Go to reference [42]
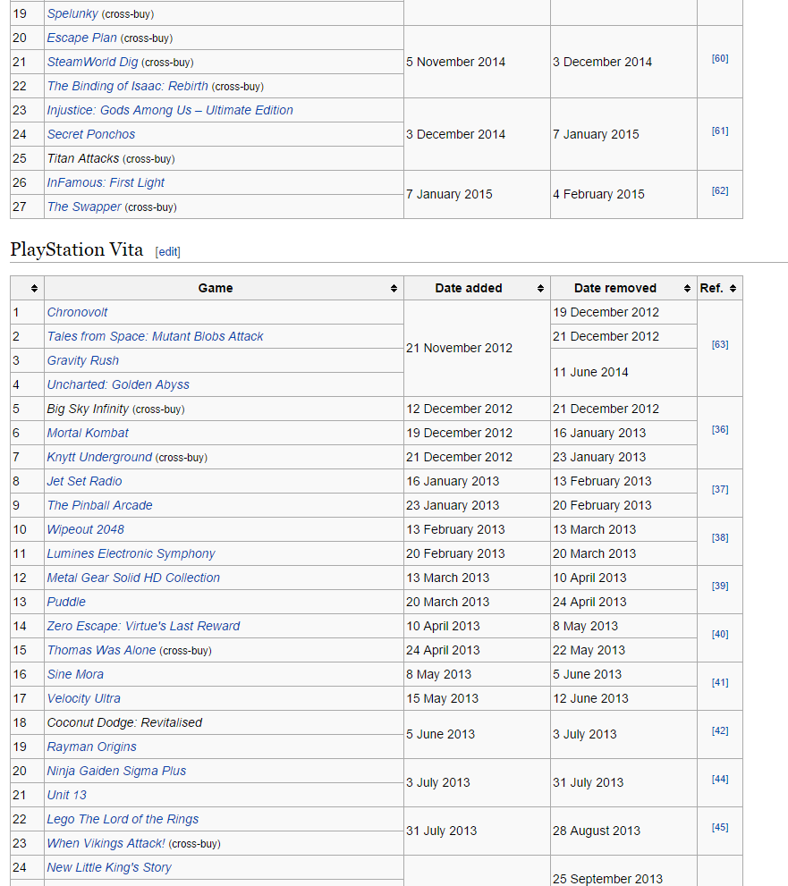Viewport: 788px width, 886px height. point(720,730)
